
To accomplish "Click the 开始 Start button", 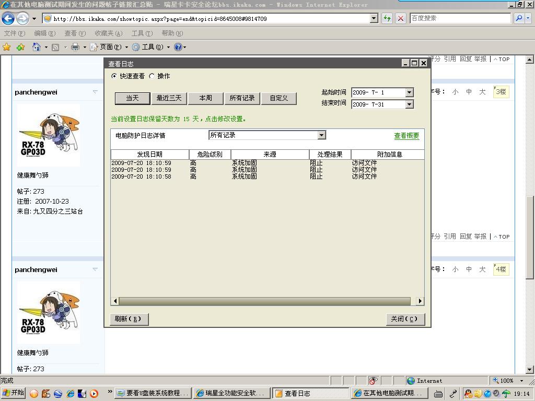I will [x=13, y=393].
